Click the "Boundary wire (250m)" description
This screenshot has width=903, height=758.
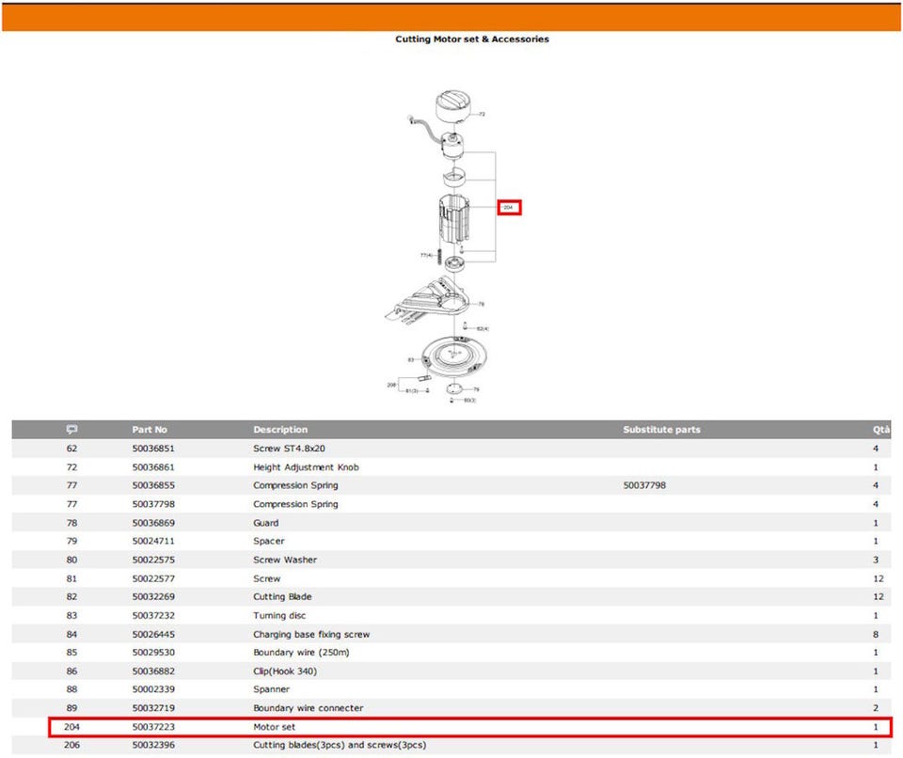[x=301, y=653]
